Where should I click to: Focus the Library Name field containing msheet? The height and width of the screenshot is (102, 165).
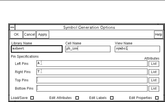tap(37, 49)
